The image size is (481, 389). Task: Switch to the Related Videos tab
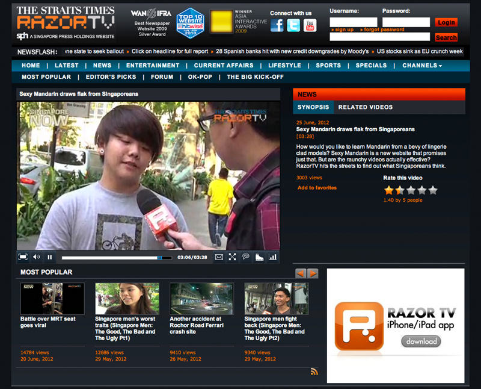click(x=365, y=107)
